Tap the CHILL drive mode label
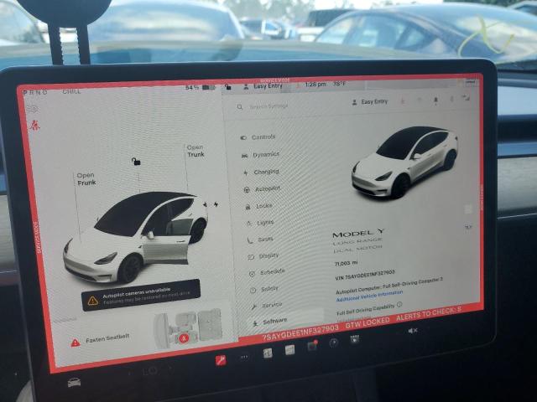Viewport: 537px width, 402px height. (71, 91)
